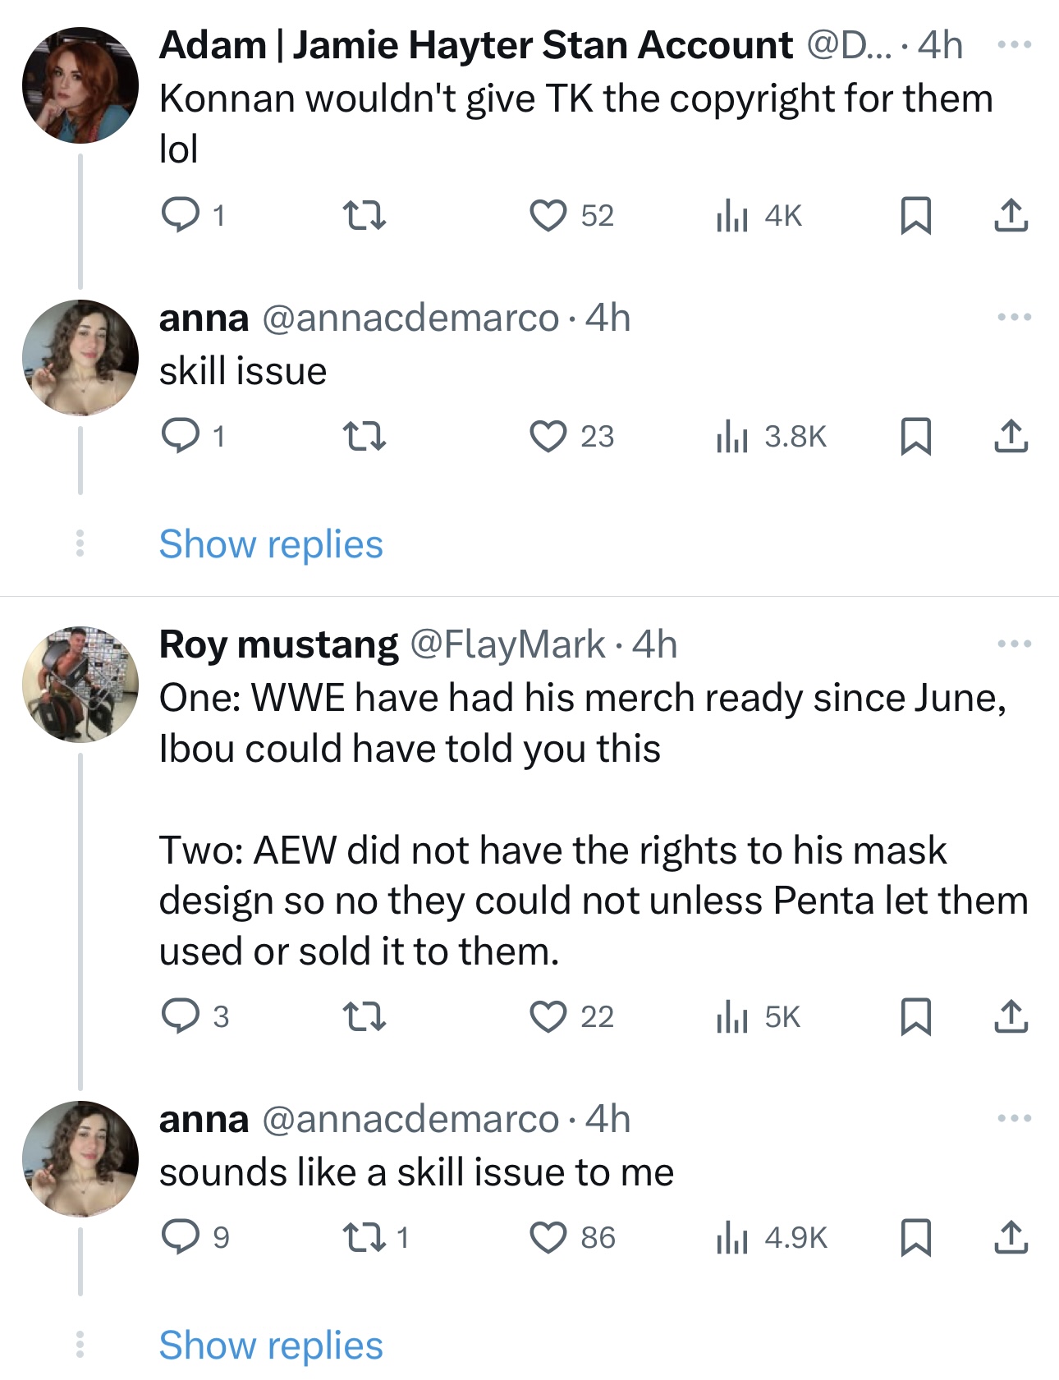Open Roy mustang's profile picture
Image resolution: width=1059 pixels, height=1380 pixels.
pos(80,684)
